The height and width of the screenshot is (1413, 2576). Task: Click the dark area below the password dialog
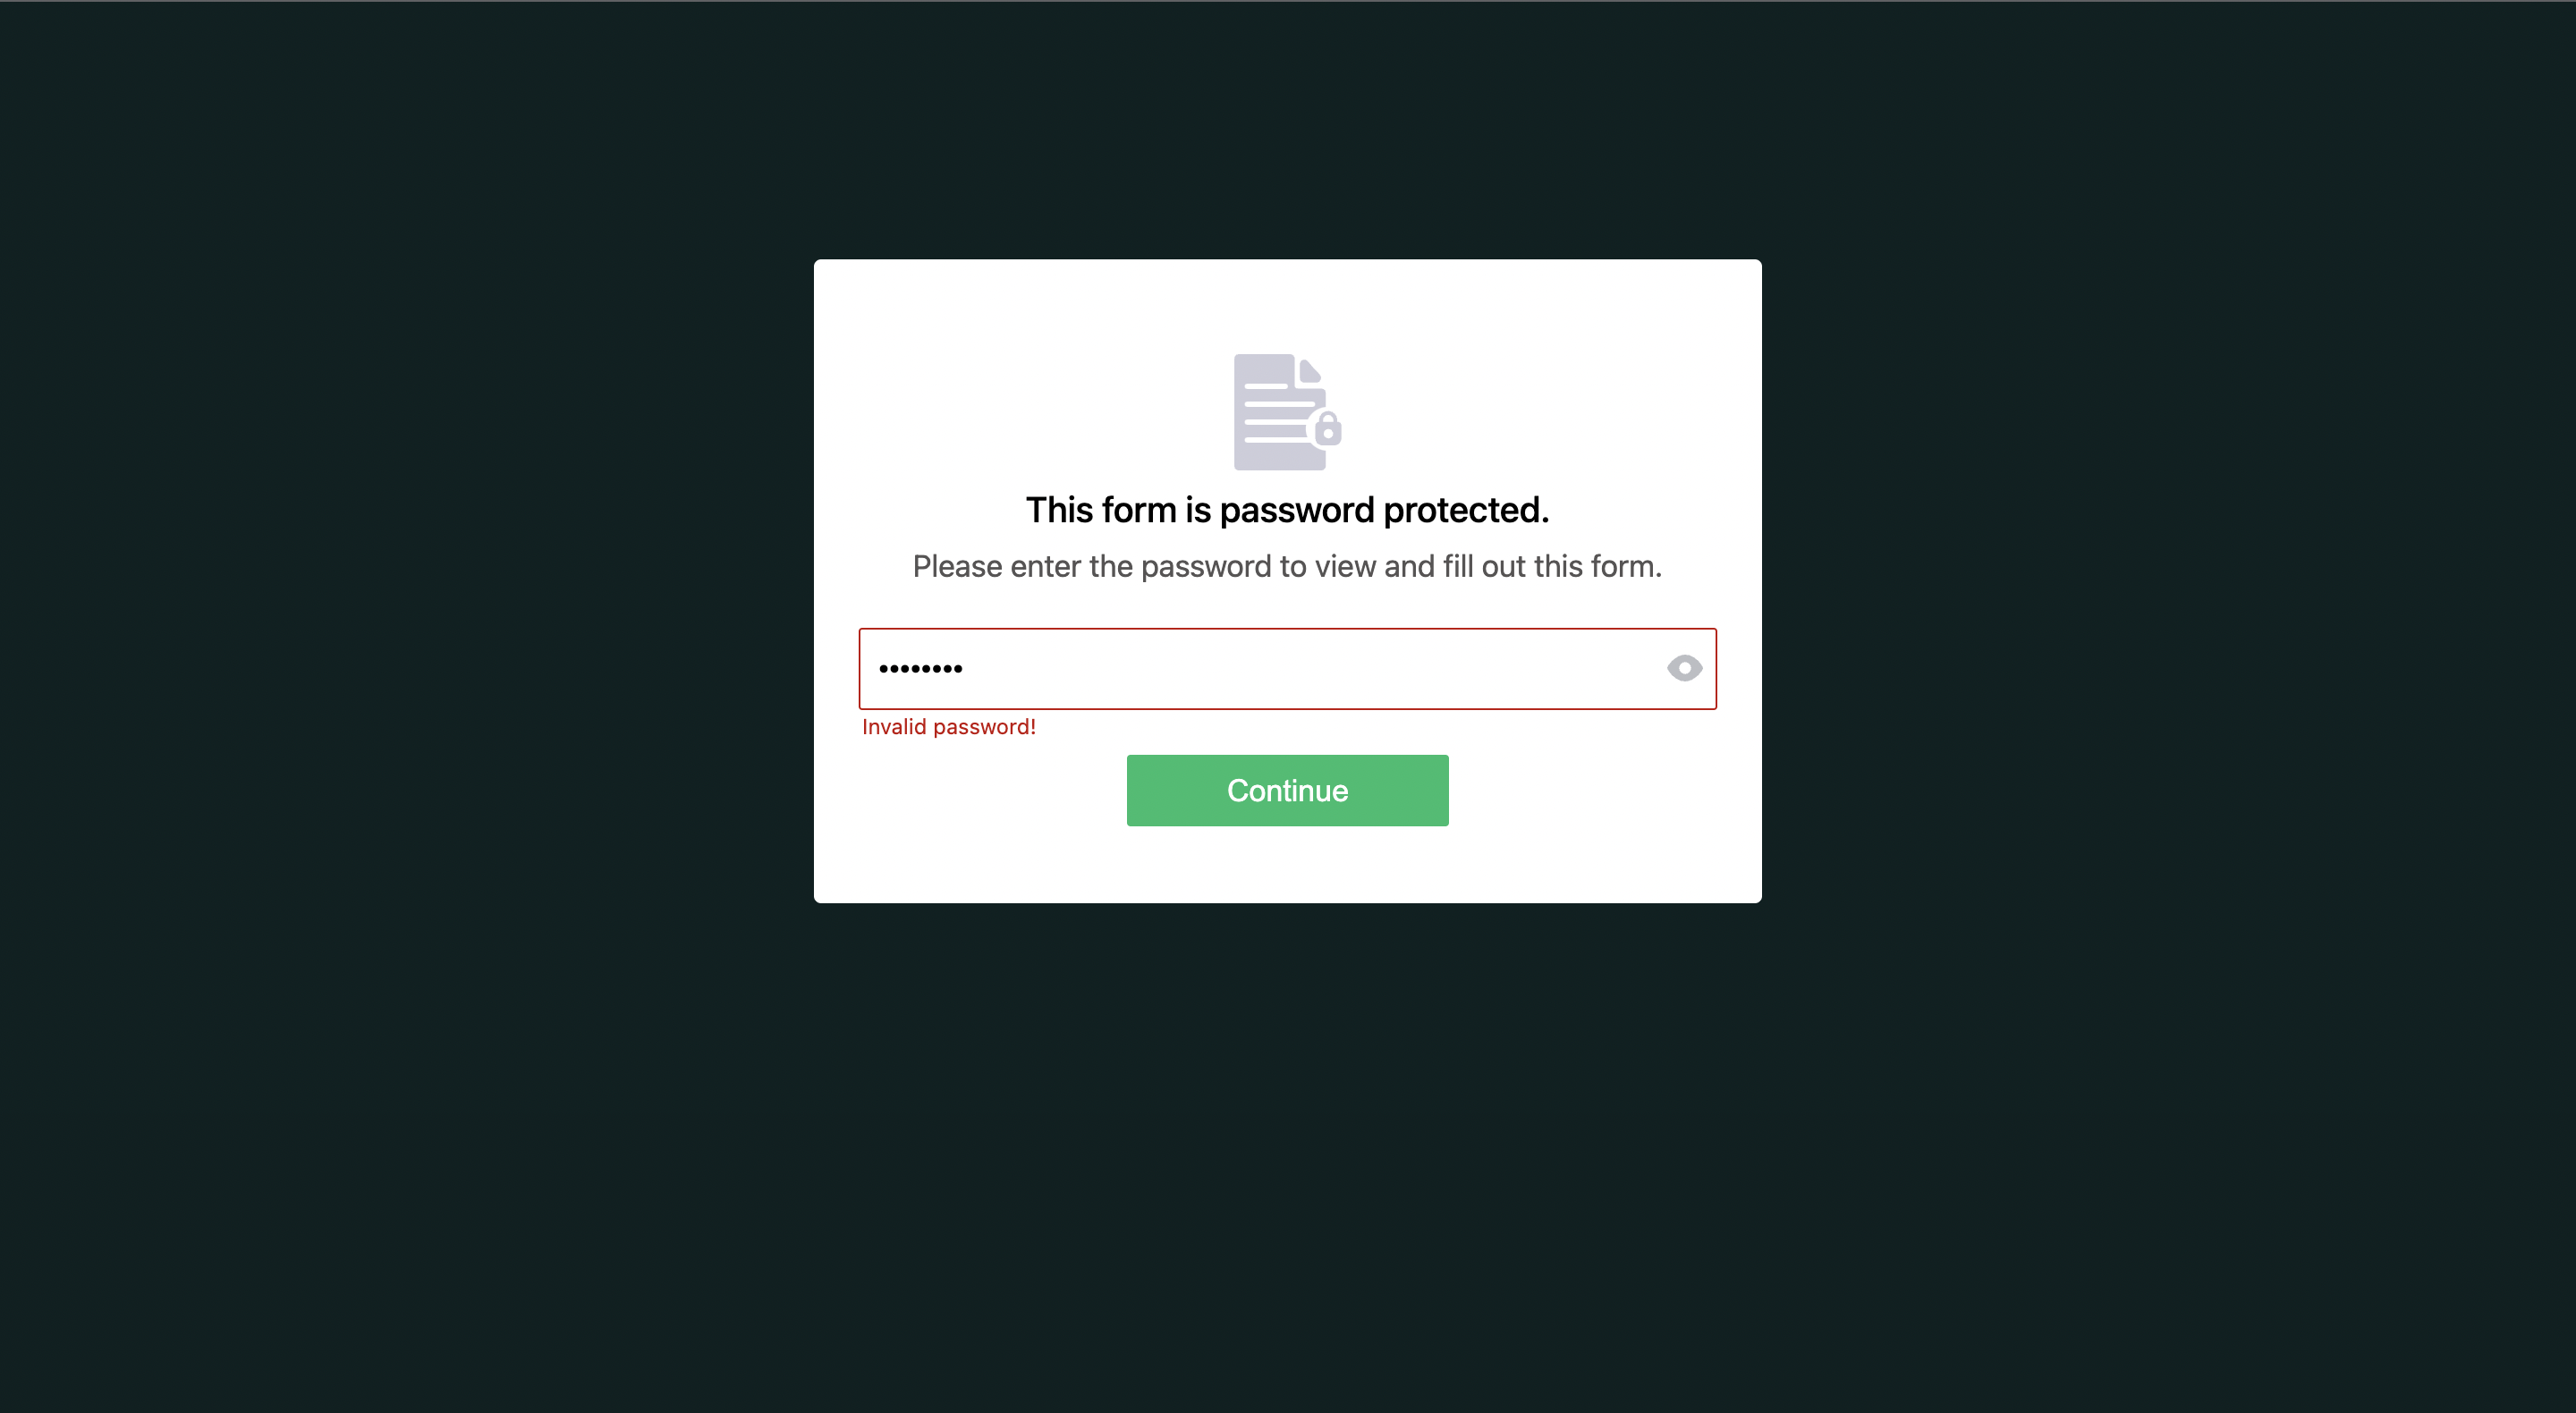(x=1287, y=1150)
